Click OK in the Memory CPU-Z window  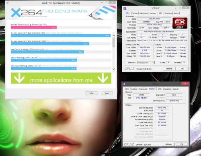182,144
